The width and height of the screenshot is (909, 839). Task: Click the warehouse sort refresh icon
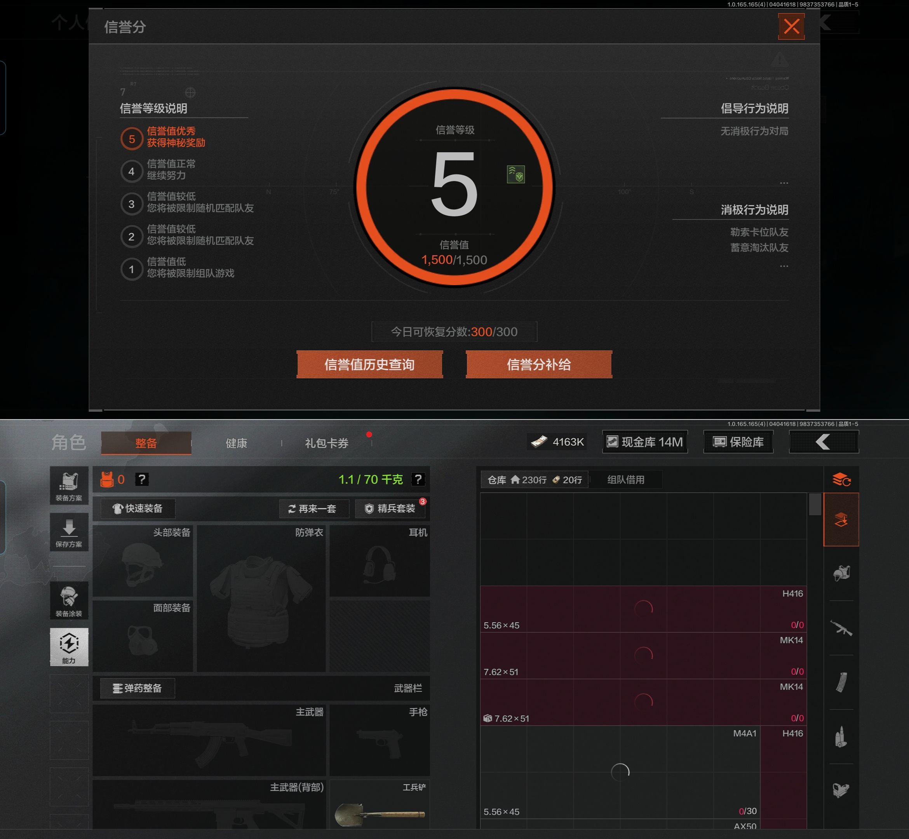841,479
